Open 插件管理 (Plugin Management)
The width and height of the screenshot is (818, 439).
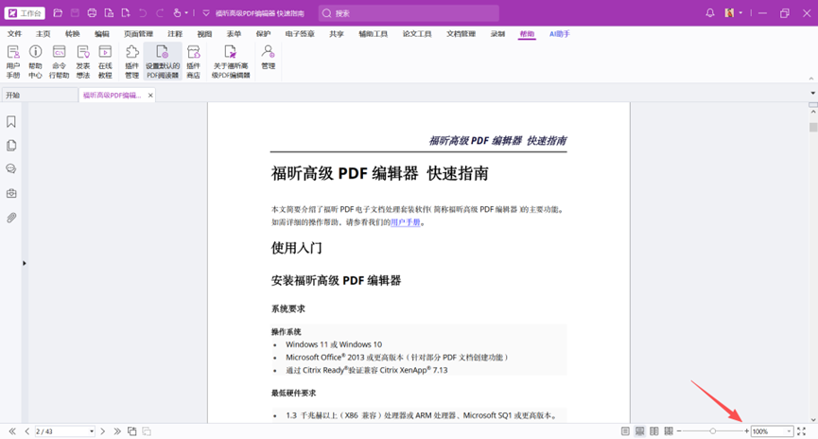pyautogui.click(x=131, y=61)
